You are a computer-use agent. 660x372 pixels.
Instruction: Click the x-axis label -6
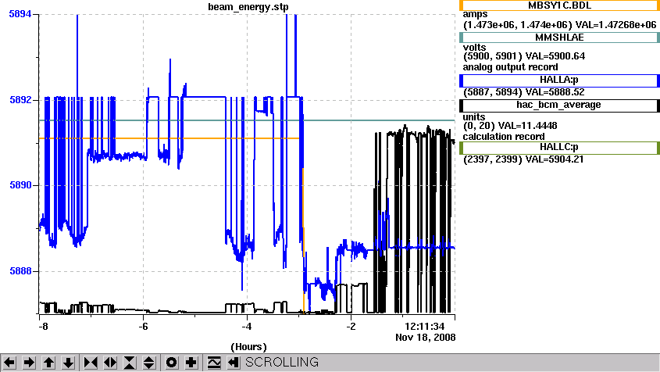click(x=143, y=327)
